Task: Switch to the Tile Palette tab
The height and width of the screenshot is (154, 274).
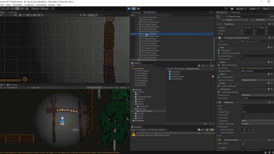Action: (x=136, y=12)
